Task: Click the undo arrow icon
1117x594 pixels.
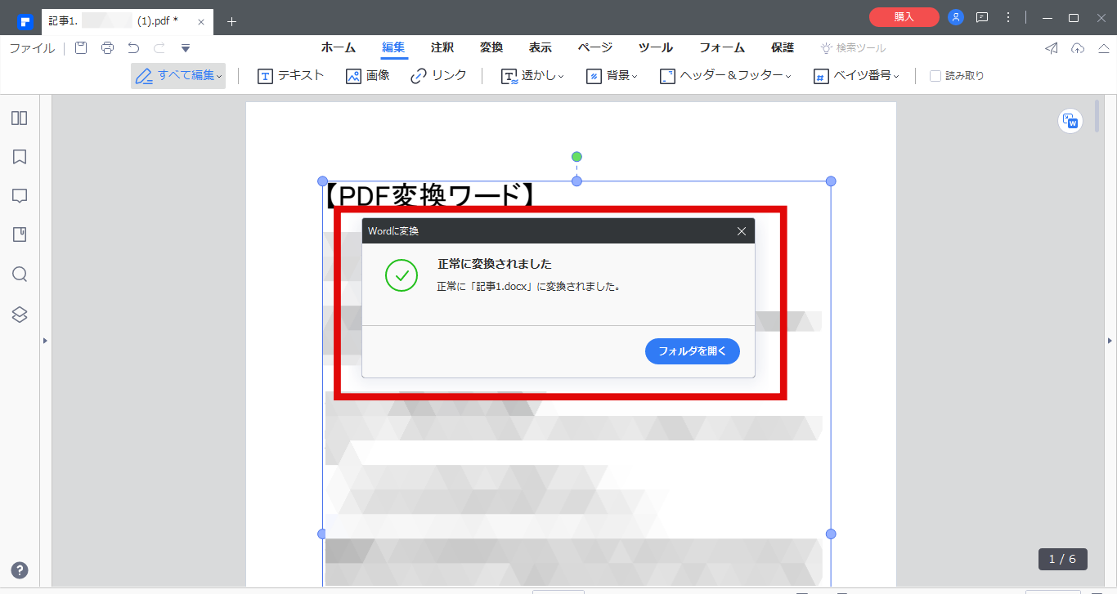Action: click(133, 48)
